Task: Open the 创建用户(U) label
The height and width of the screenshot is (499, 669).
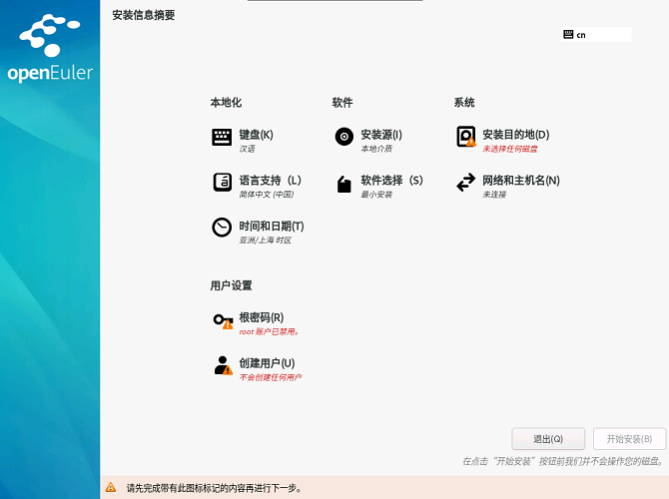Action: (x=267, y=363)
